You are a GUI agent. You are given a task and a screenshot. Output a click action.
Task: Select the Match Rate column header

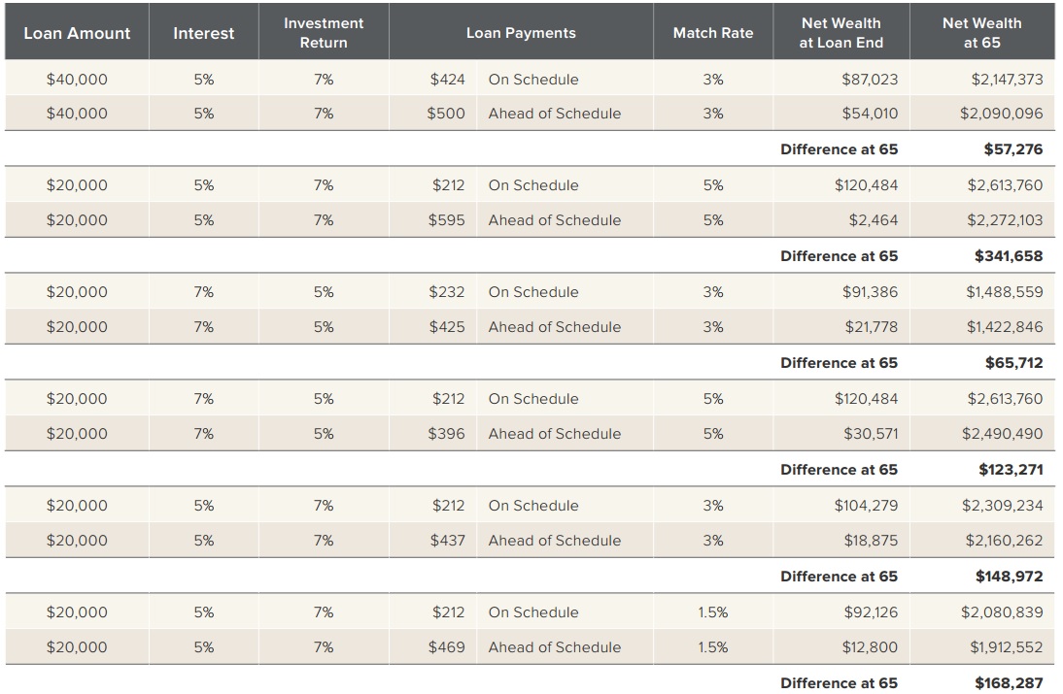(713, 32)
